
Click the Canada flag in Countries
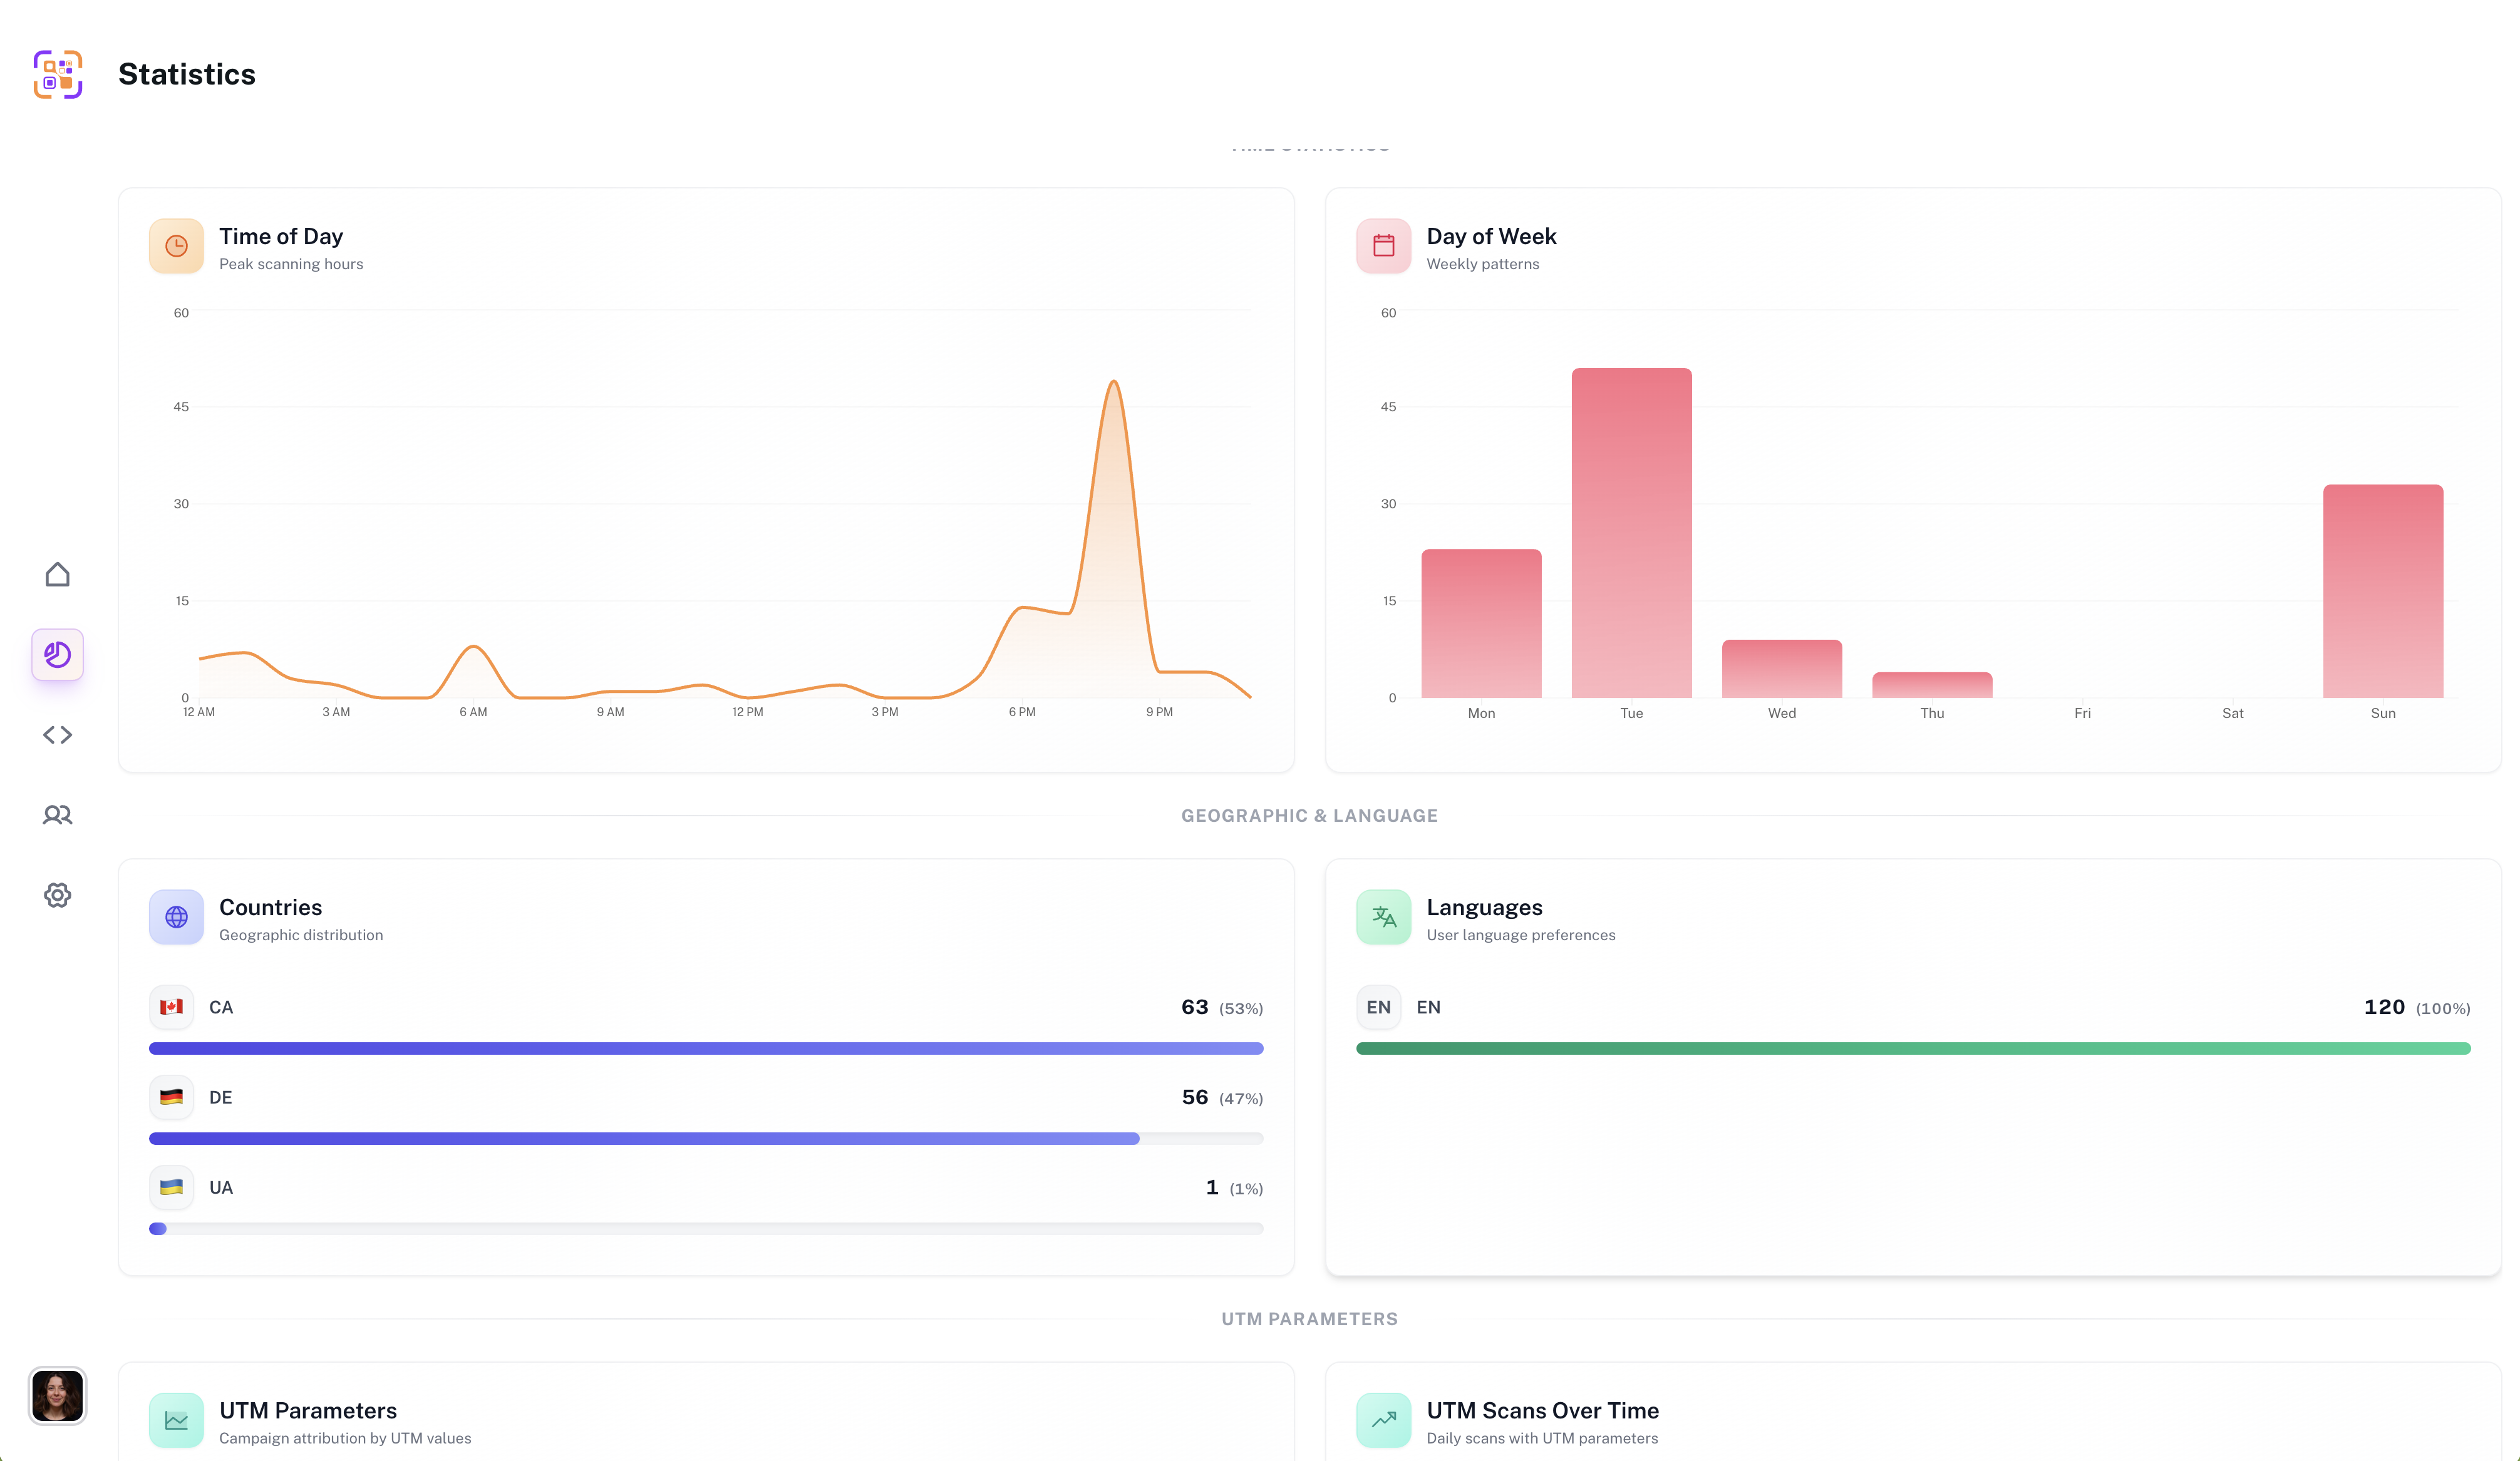pos(172,1007)
